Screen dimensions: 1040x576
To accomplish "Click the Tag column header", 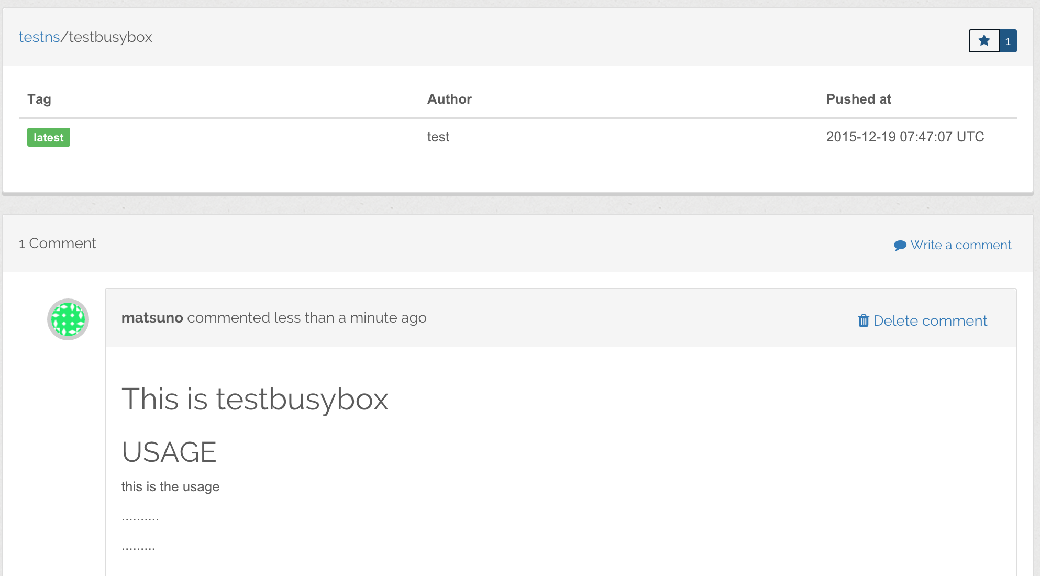I will (39, 99).
